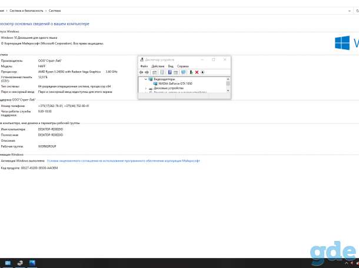Click the Система и безопасность breadcrumb
This screenshot has width=359, height=268.
[26, 11]
